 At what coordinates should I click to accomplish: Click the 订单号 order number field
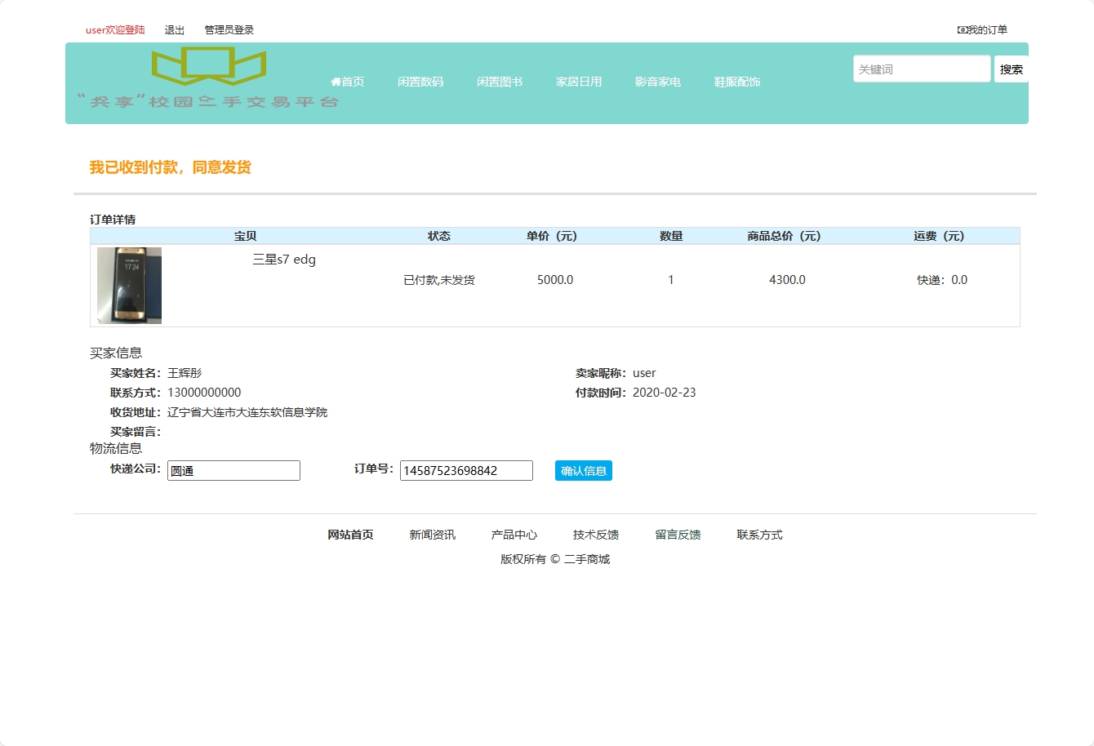click(x=465, y=470)
